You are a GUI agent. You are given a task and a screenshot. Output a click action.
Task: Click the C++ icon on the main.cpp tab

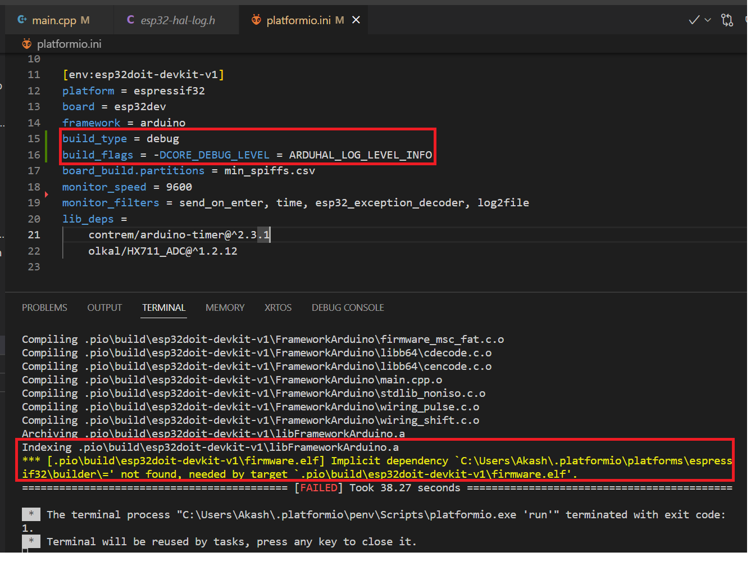pyautogui.click(x=21, y=19)
